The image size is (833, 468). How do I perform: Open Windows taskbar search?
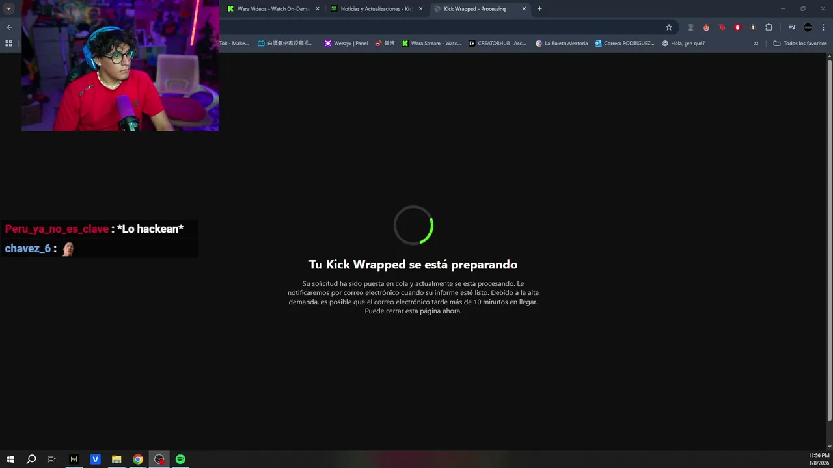[x=31, y=460]
